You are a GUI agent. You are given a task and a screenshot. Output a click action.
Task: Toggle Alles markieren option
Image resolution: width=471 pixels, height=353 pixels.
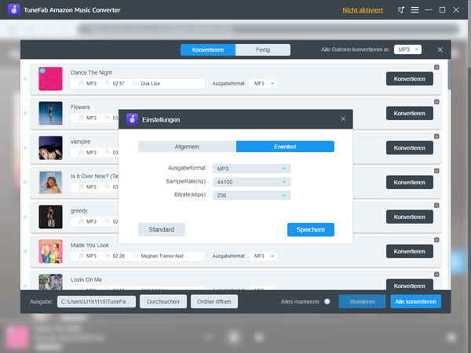point(327,301)
